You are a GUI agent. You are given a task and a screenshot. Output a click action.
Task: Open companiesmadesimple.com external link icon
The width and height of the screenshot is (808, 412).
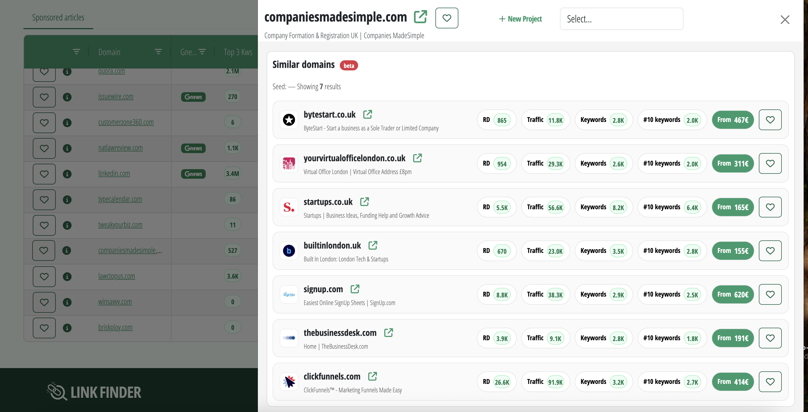coord(420,17)
